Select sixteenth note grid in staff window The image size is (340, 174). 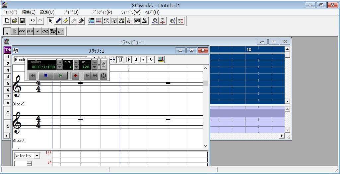click(136, 60)
